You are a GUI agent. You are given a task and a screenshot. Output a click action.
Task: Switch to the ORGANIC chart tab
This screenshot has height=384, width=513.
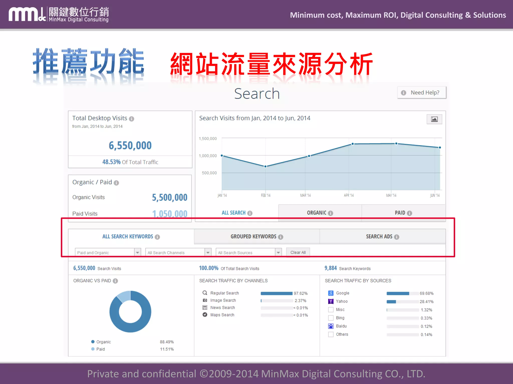pyautogui.click(x=320, y=213)
